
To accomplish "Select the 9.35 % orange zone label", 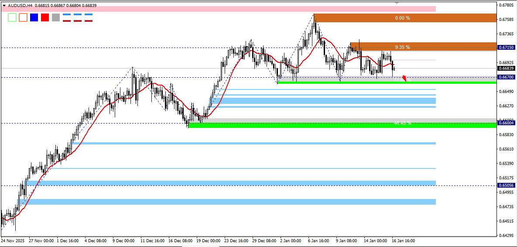I will [x=402, y=47].
